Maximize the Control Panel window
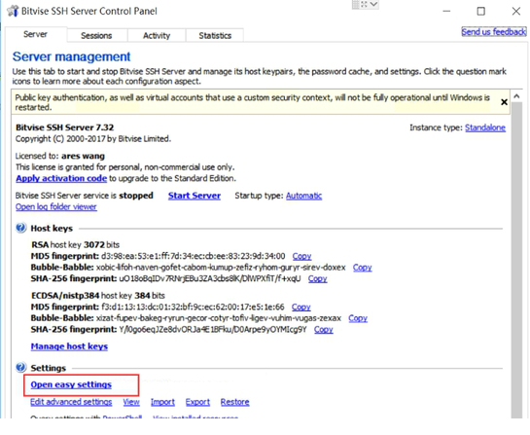This screenshot has height=435, width=530. [x=481, y=11]
